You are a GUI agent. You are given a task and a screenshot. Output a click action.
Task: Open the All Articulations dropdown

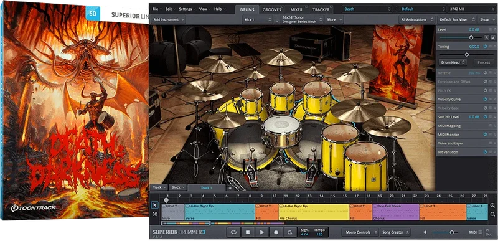tap(417, 20)
